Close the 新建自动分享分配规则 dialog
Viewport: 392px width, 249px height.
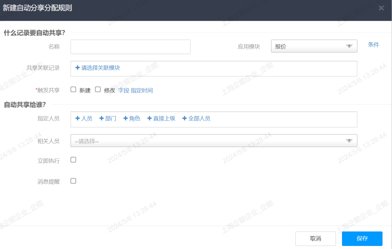[381, 8]
